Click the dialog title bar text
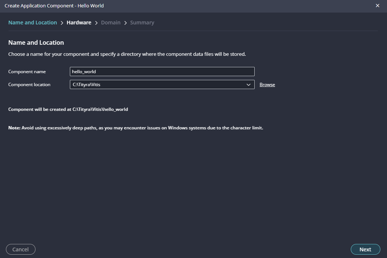 [x=54, y=6]
